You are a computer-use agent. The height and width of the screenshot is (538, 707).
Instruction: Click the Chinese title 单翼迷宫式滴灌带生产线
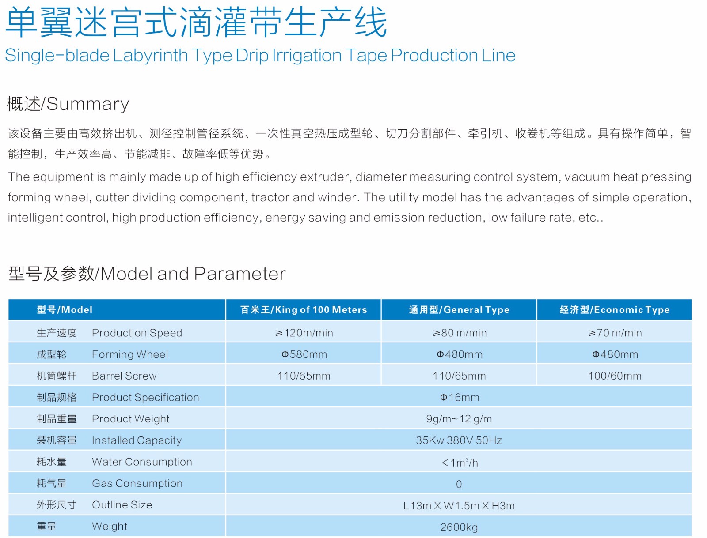tap(196, 23)
